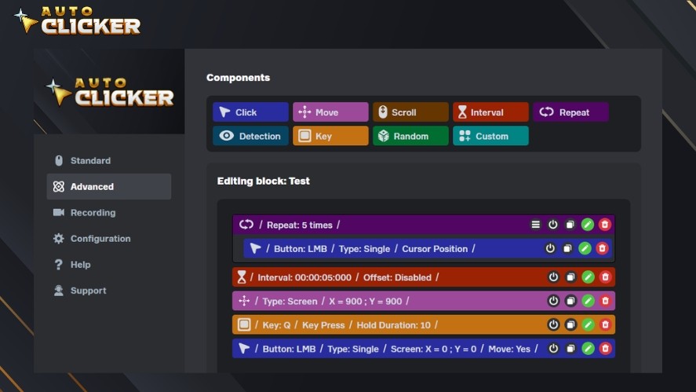Duplicate the Move: Yes click row

click(x=570, y=349)
